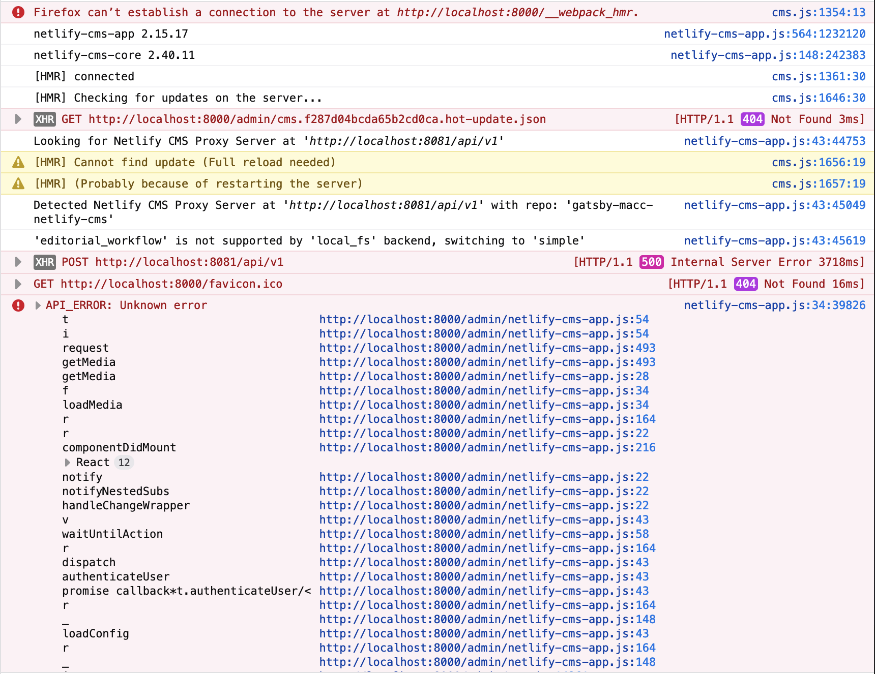Click the 500 status badge on the POST request
The image size is (875, 674).
[x=651, y=262]
